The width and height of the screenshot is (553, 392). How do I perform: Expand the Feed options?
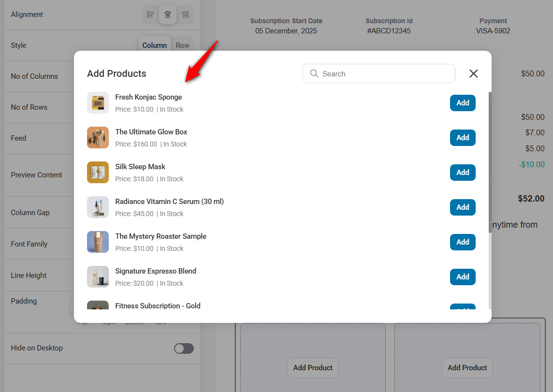tap(18, 138)
